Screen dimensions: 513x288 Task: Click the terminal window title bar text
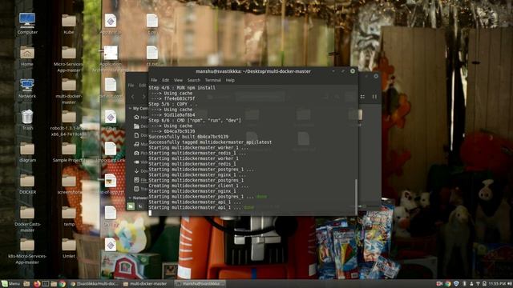253,71
